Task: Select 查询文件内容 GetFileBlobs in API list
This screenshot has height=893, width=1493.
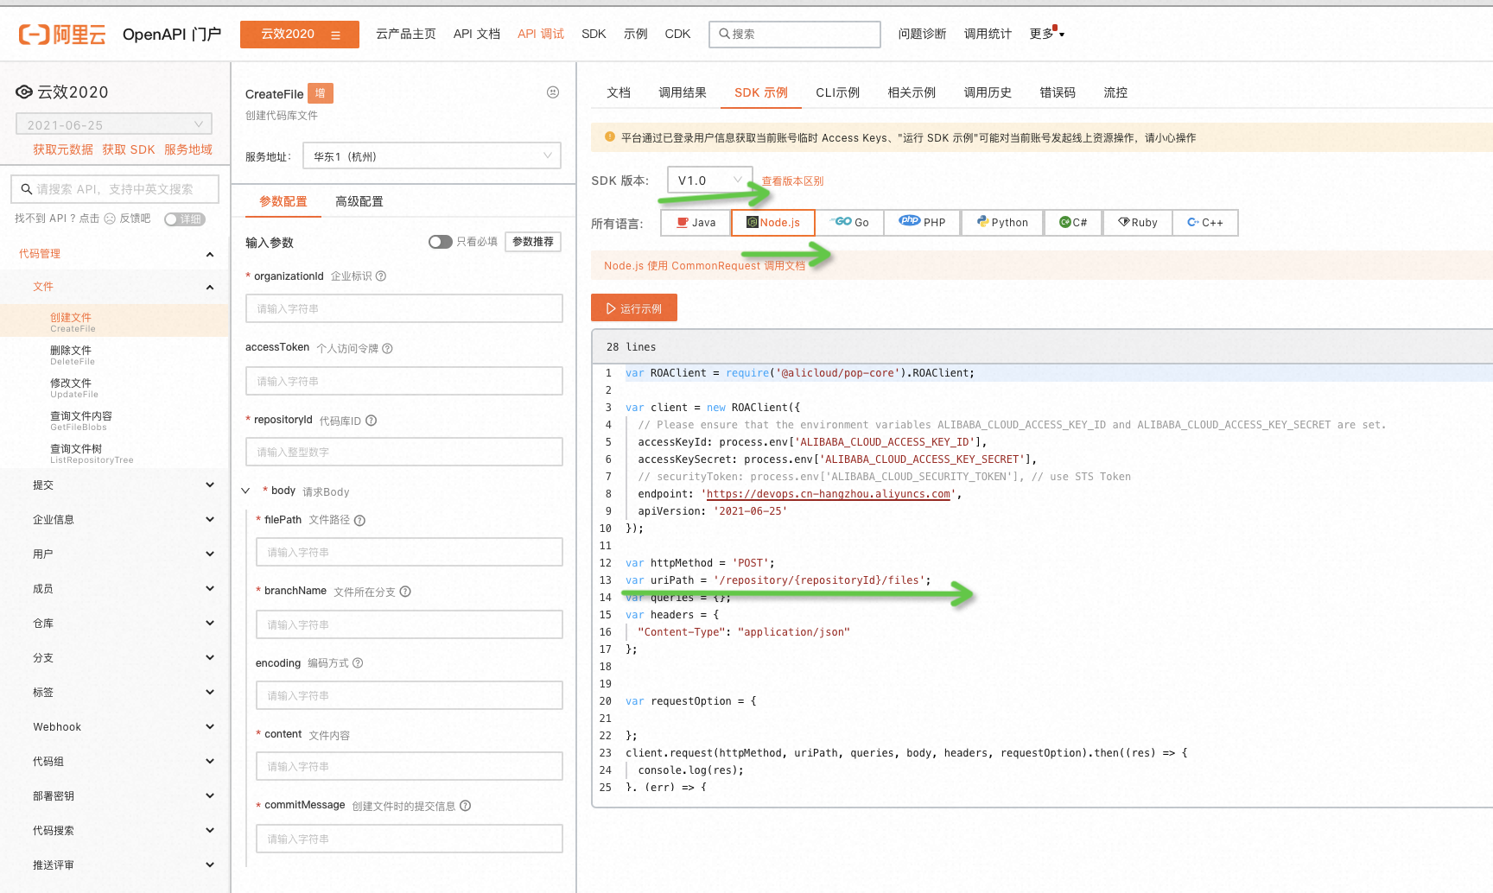Action: 114,421
